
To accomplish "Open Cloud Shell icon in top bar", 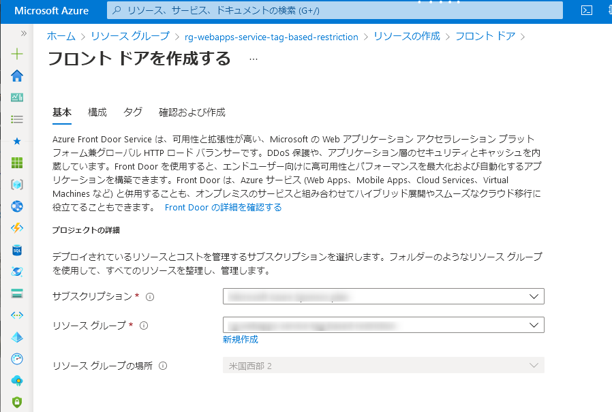I will pos(587,10).
